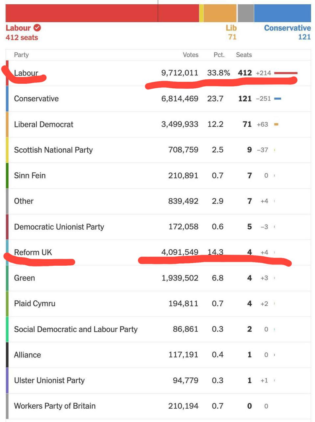
Task: Click the orange Liberal Democrat bar segment
Action: pyautogui.click(x=220, y=13)
